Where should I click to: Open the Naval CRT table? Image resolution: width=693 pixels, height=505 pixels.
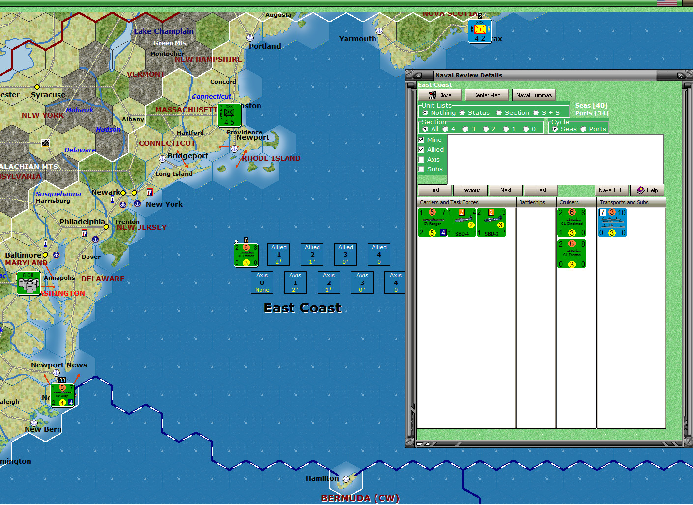612,190
